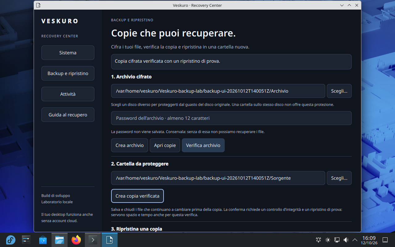Launch Firefox from the taskbar
The height and width of the screenshot is (247, 395).
coord(76,240)
